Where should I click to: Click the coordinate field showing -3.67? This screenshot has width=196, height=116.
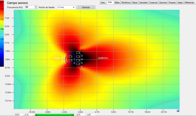point(91,115)
